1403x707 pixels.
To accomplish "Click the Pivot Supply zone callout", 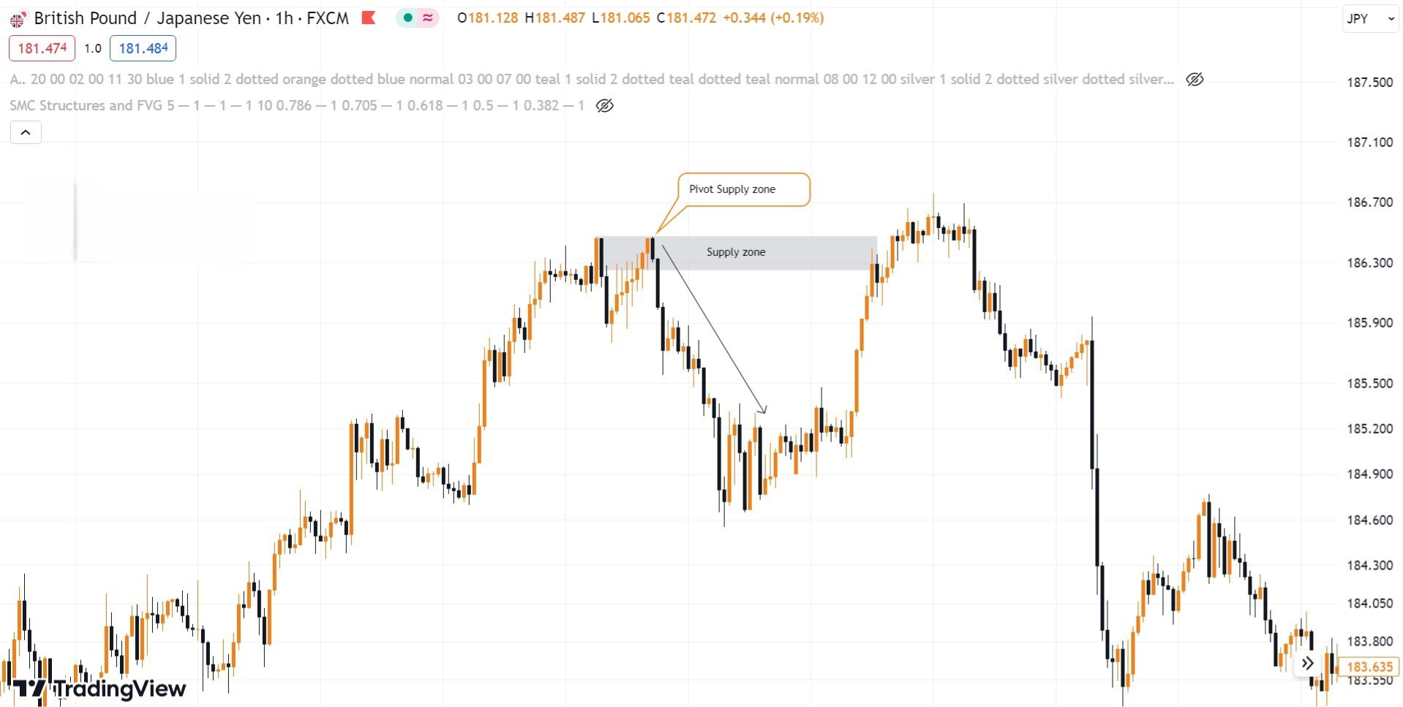I will [743, 189].
